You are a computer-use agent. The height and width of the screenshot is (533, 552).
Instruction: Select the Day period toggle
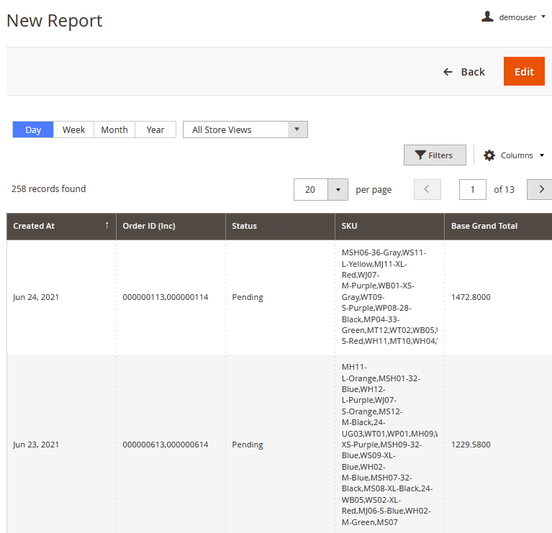coord(33,129)
